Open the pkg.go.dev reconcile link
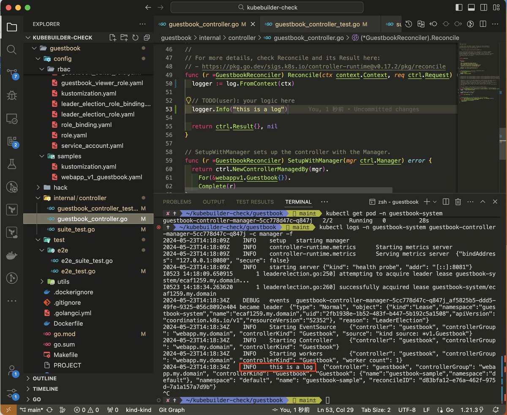This screenshot has width=507, height=415. [x=324, y=66]
